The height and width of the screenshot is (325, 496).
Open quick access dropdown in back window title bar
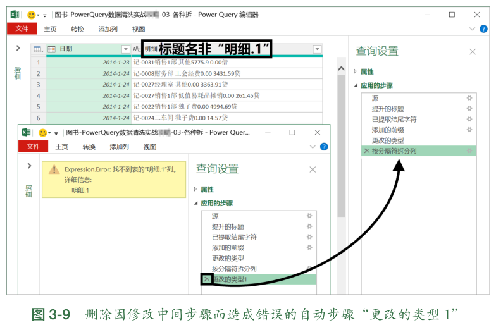tap(44, 15)
